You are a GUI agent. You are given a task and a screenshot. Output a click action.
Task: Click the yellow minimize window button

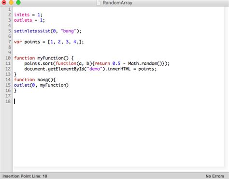(11, 2)
